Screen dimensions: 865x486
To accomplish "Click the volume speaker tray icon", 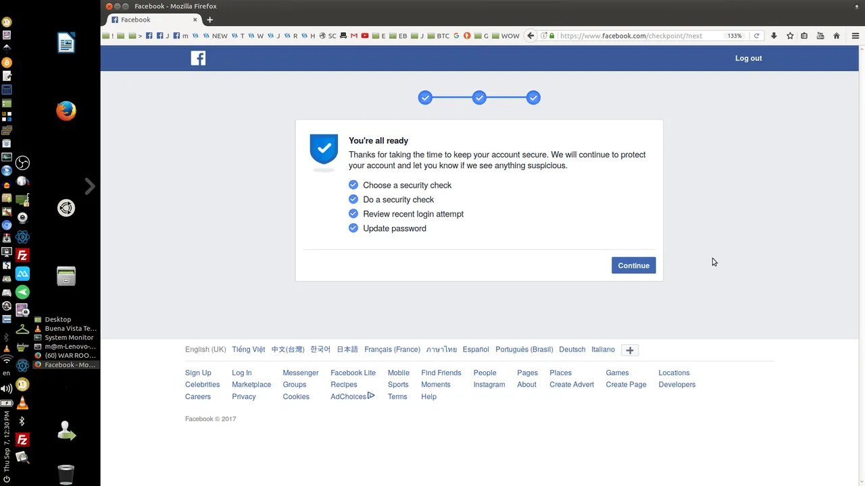I will point(7,389).
